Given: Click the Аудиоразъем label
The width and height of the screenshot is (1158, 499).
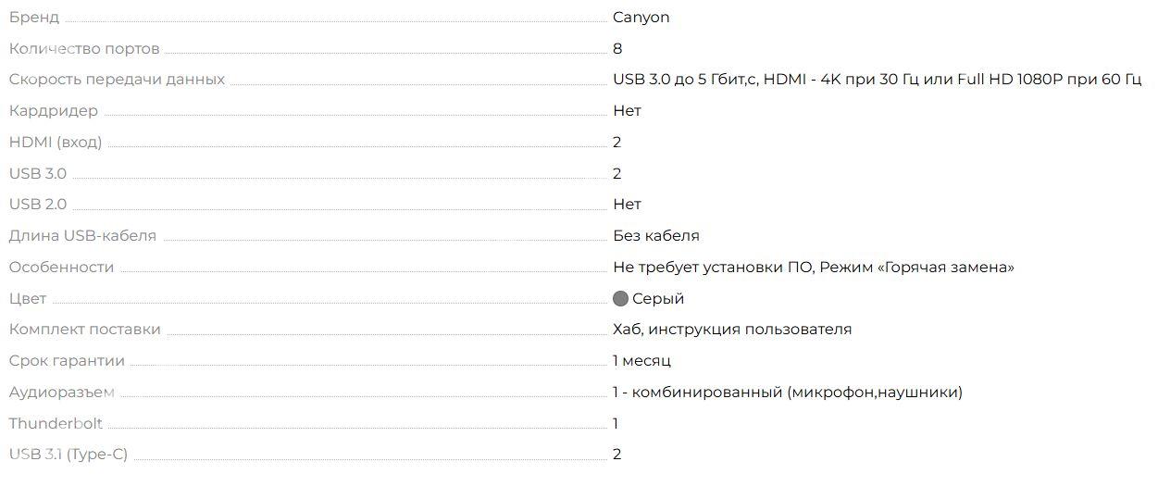Looking at the screenshot, I should (62, 393).
